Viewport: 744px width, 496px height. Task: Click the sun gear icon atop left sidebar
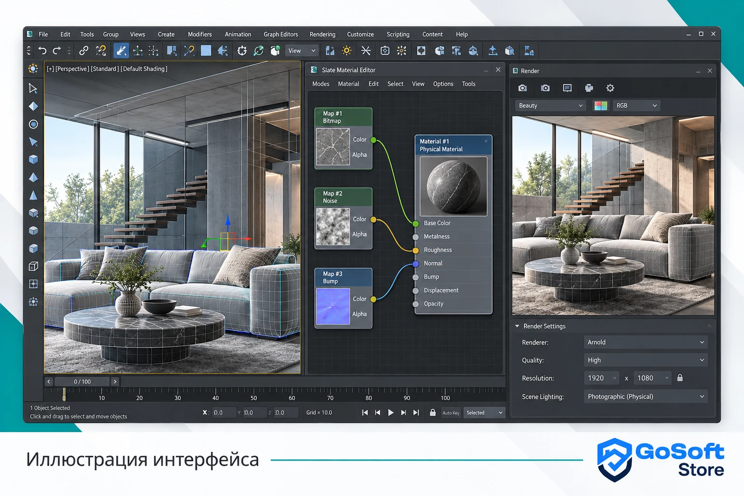(33, 69)
